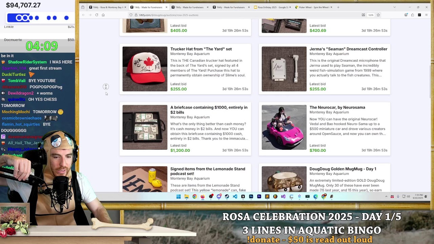Reload the page with the refresh icon
This screenshot has width=434, height=244.
[97, 15]
